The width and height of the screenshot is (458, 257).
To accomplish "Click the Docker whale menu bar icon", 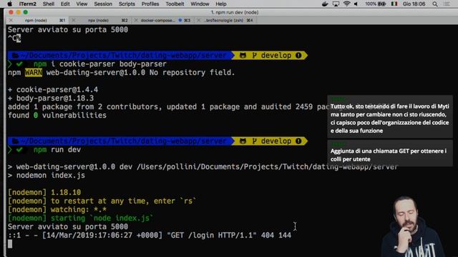I will pyautogui.click(x=325, y=4).
